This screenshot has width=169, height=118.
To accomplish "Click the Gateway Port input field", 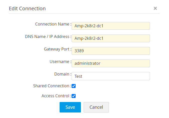I will (x=111, y=51).
